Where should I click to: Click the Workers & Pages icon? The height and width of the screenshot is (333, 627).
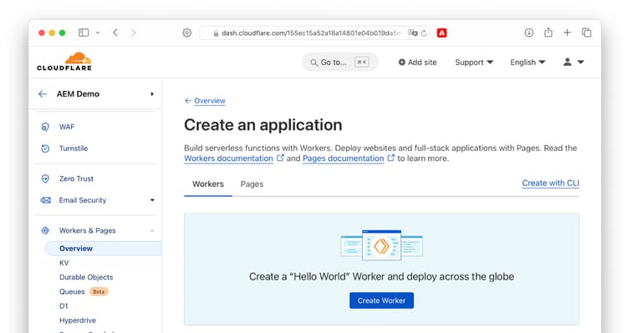pos(45,230)
